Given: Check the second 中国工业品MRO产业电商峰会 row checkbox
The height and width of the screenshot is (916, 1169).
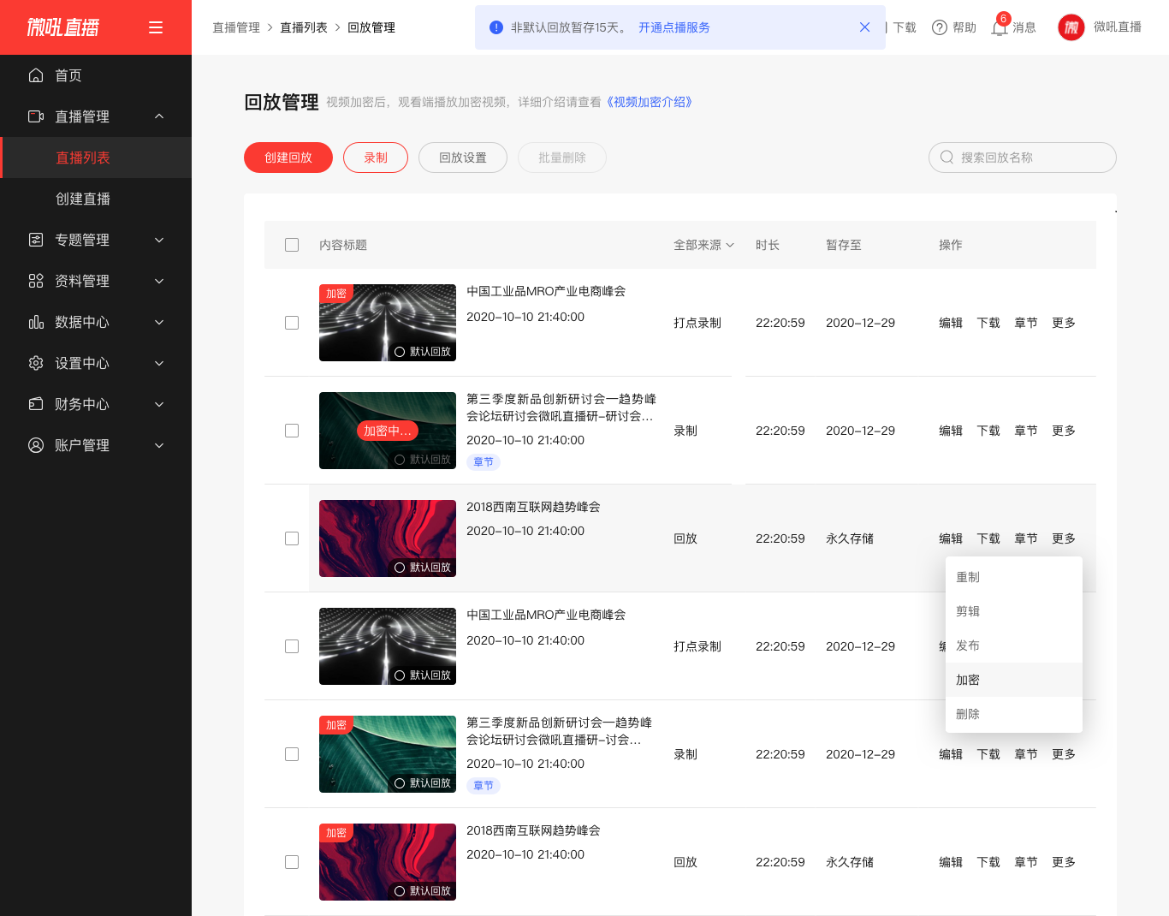Looking at the screenshot, I should (292, 646).
